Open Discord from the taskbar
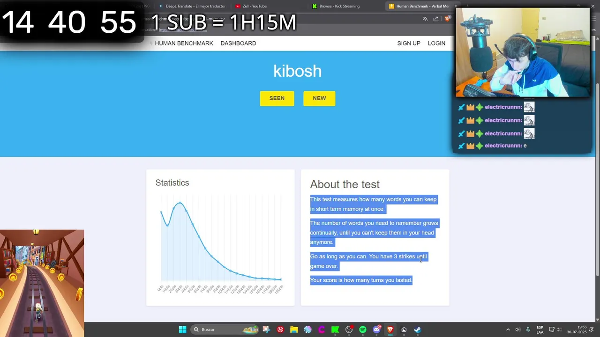Screen dimensions: 600x337 376,330
